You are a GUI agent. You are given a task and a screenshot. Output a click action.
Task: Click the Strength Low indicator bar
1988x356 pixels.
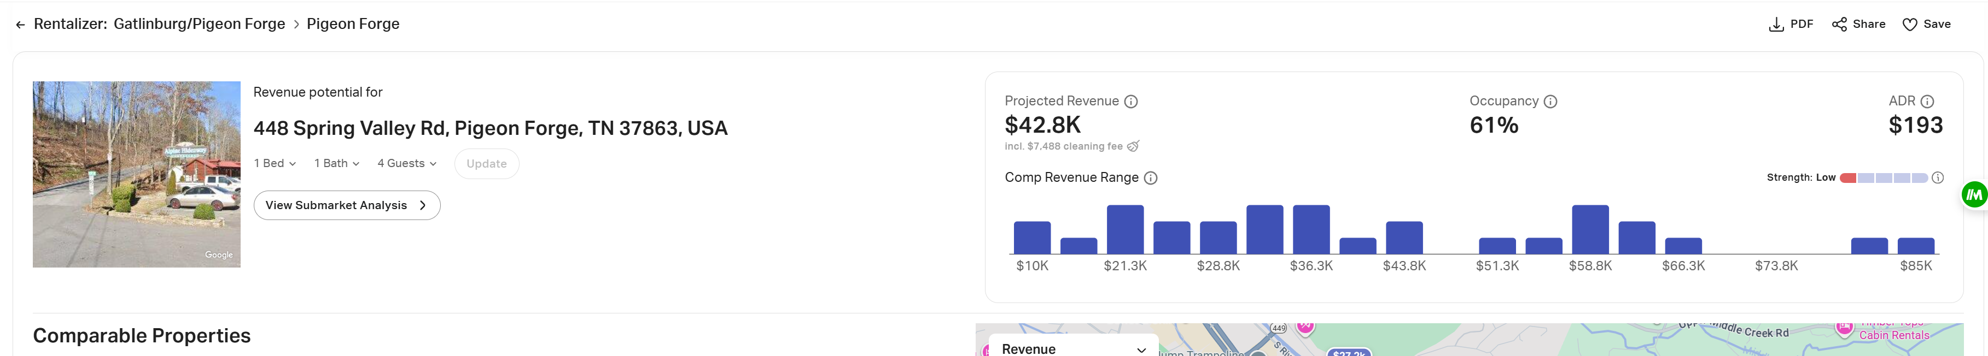1884,178
